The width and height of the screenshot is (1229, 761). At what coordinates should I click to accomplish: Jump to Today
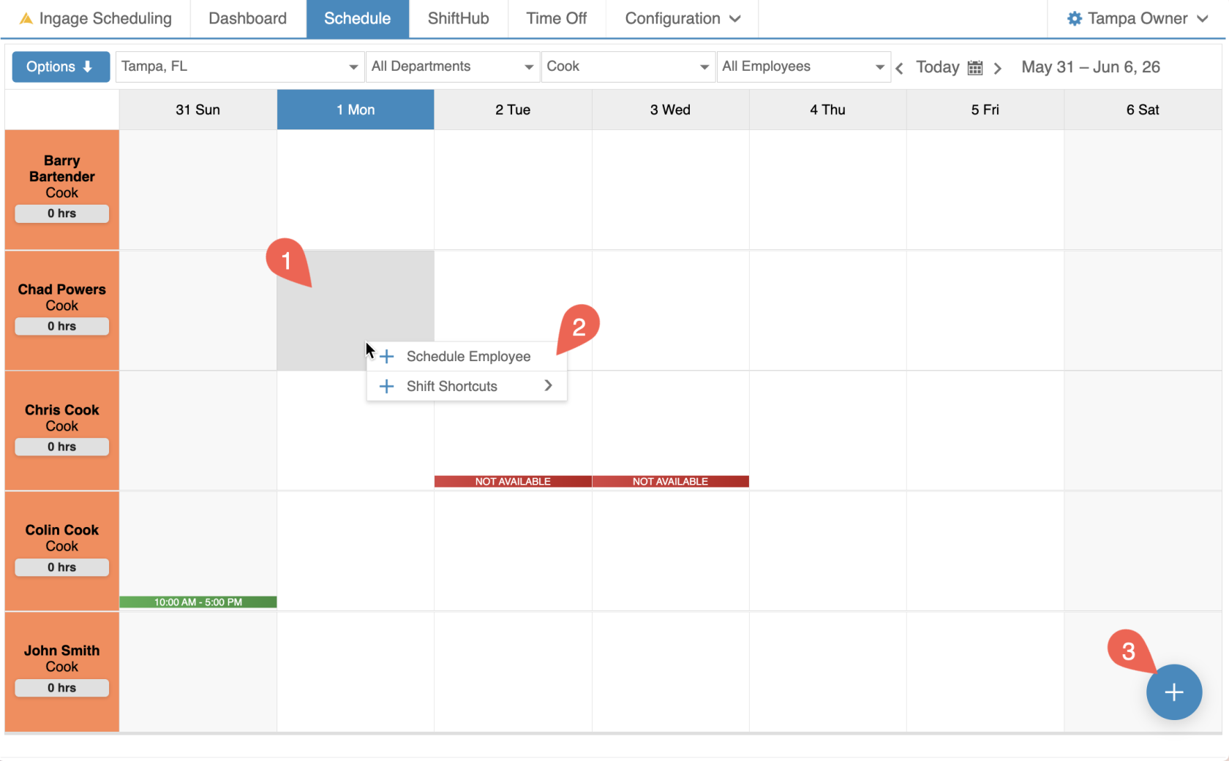click(x=937, y=67)
